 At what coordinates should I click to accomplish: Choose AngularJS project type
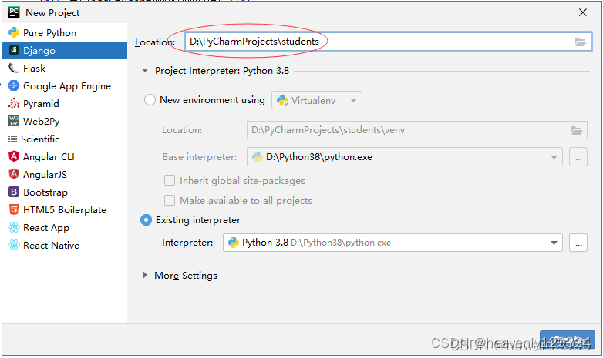click(x=65, y=174)
